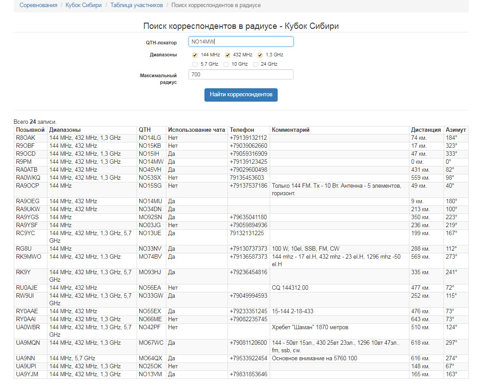
Task: Click QTH locator MO64QX cell
Action: click(150, 358)
